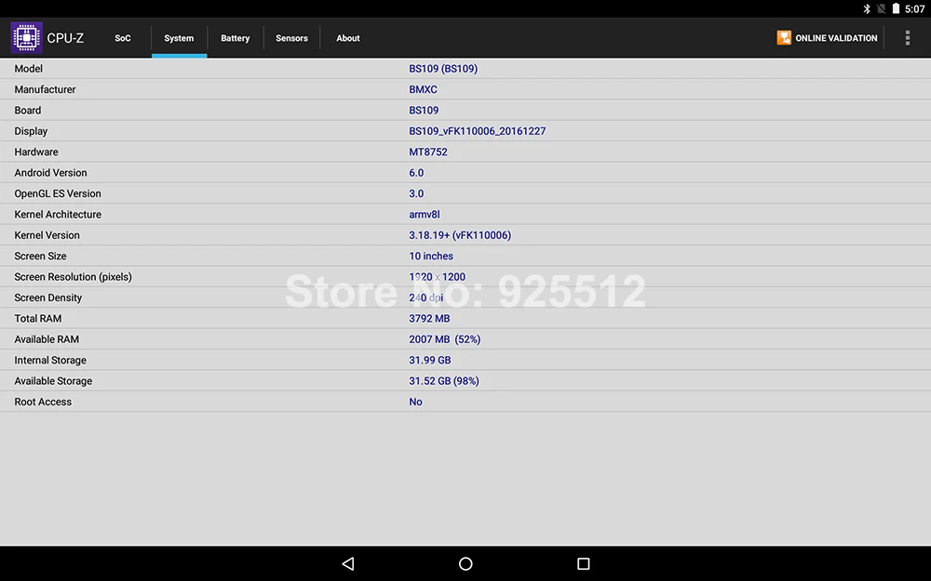
Task: Select the Root Access value No
Action: pos(415,402)
